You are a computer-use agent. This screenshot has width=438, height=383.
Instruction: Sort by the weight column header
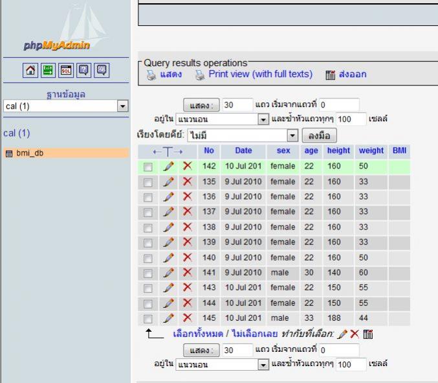pyautogui.click(x=371, y=150)
